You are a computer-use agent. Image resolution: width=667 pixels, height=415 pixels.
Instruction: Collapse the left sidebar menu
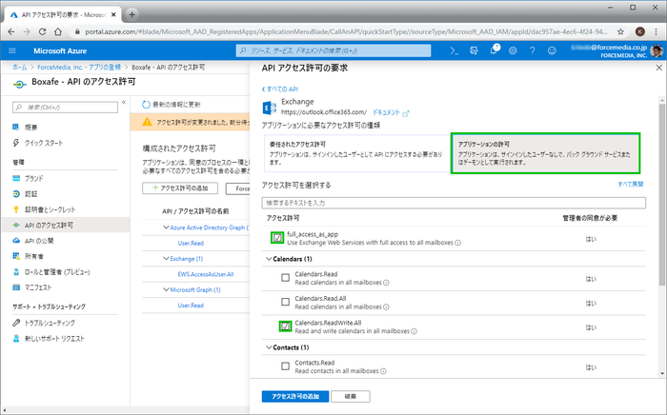(x=124, y=102)
